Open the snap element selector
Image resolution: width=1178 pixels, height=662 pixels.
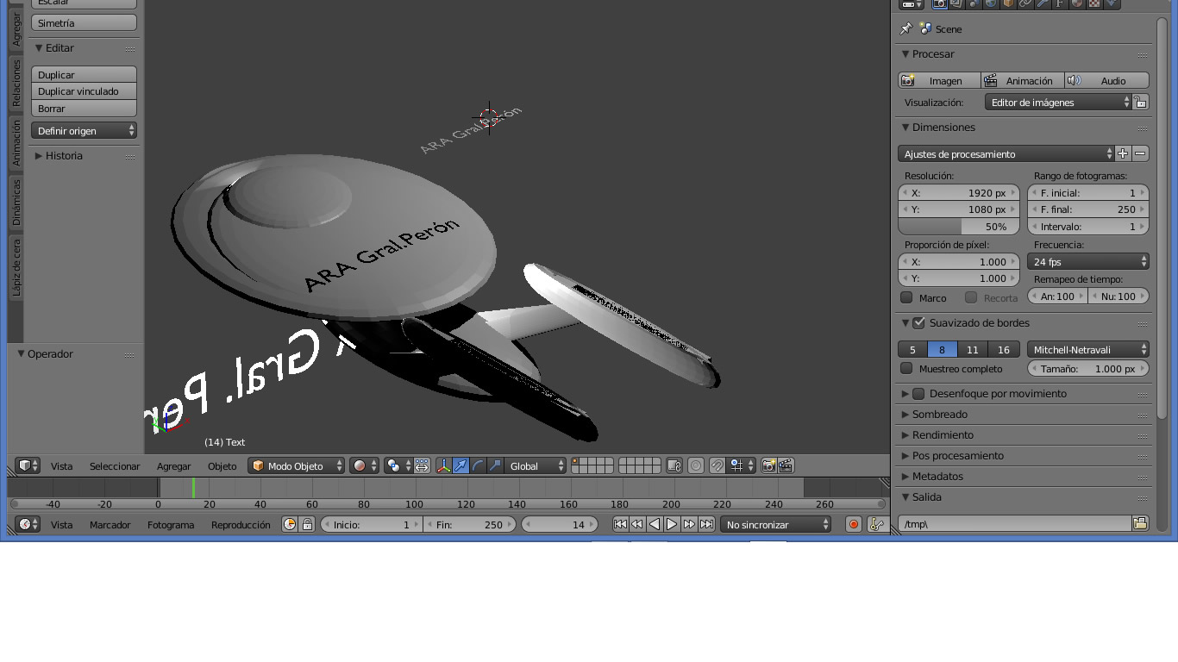(x=741, y=465)
